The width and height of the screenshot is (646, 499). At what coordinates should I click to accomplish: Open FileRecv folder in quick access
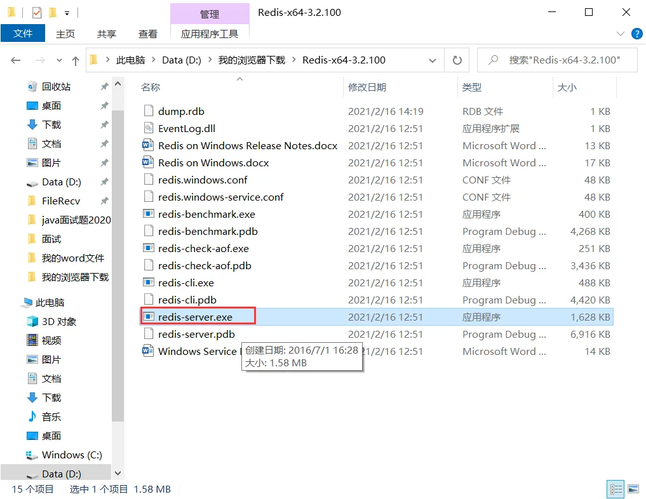pyautogui.click(x=61, y=201)
